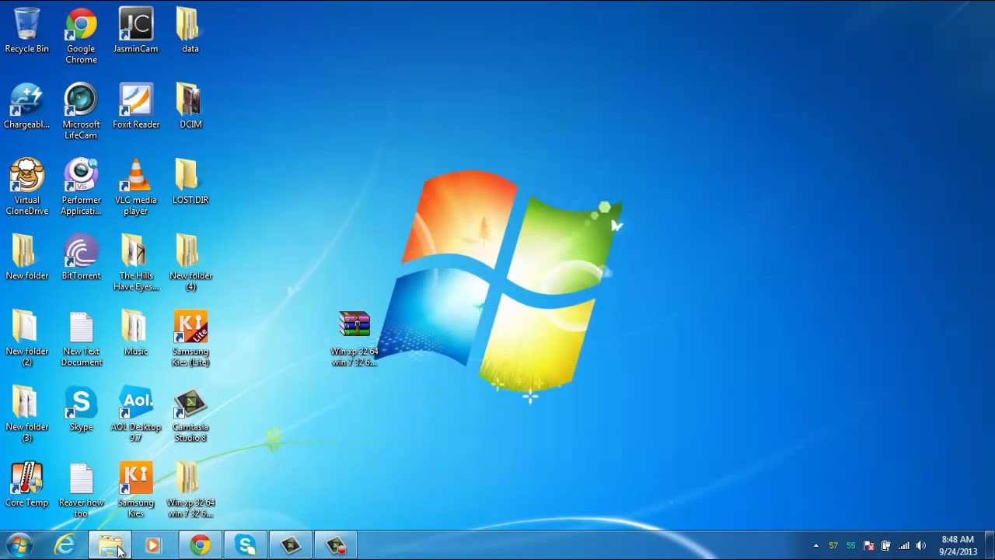Select the WinRAR archive in desktop center
This screenshot has width=995, height=560.
[354, 338]
